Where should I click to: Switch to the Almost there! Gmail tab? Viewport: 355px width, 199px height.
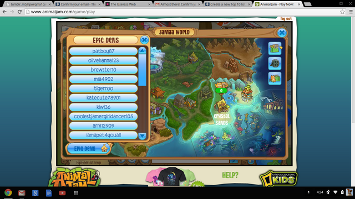pos(178,4)
